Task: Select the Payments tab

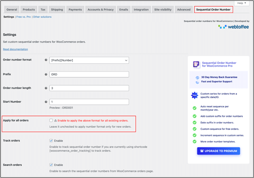Action: pos(75,10)
